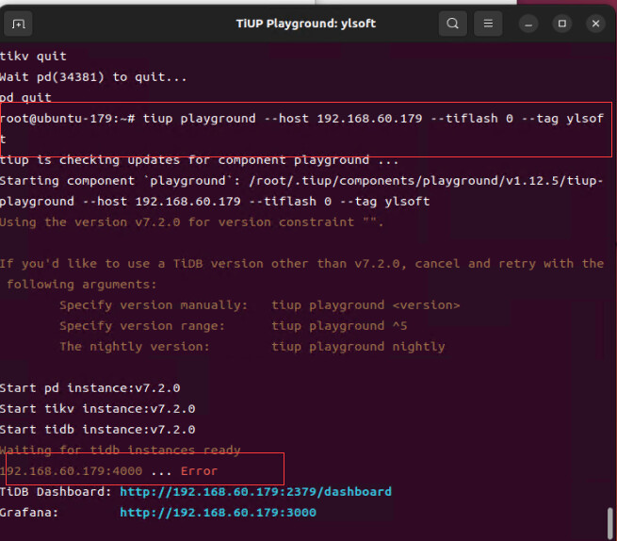Click the 'tiup playground ^5' command text
This screenshot has height=541, width=617.
point(339,326)
